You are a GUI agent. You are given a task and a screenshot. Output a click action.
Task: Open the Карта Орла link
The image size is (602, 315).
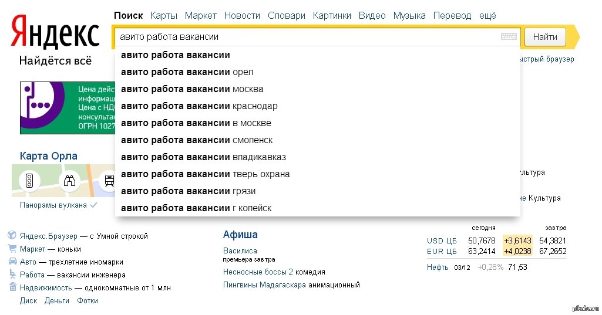coord(49,156)
